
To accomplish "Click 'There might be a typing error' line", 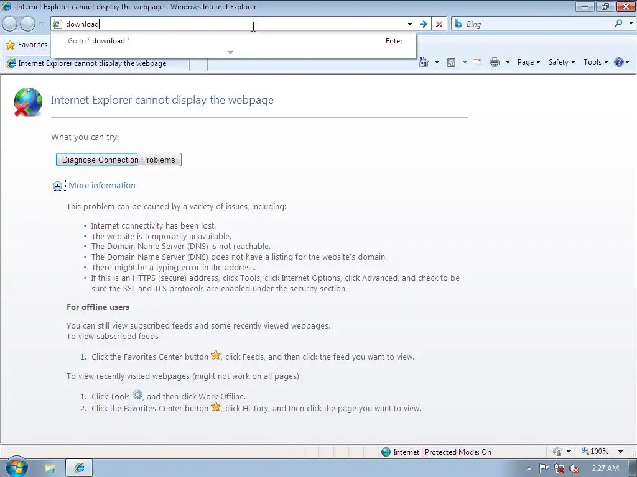I will click(x=173, y=267).
